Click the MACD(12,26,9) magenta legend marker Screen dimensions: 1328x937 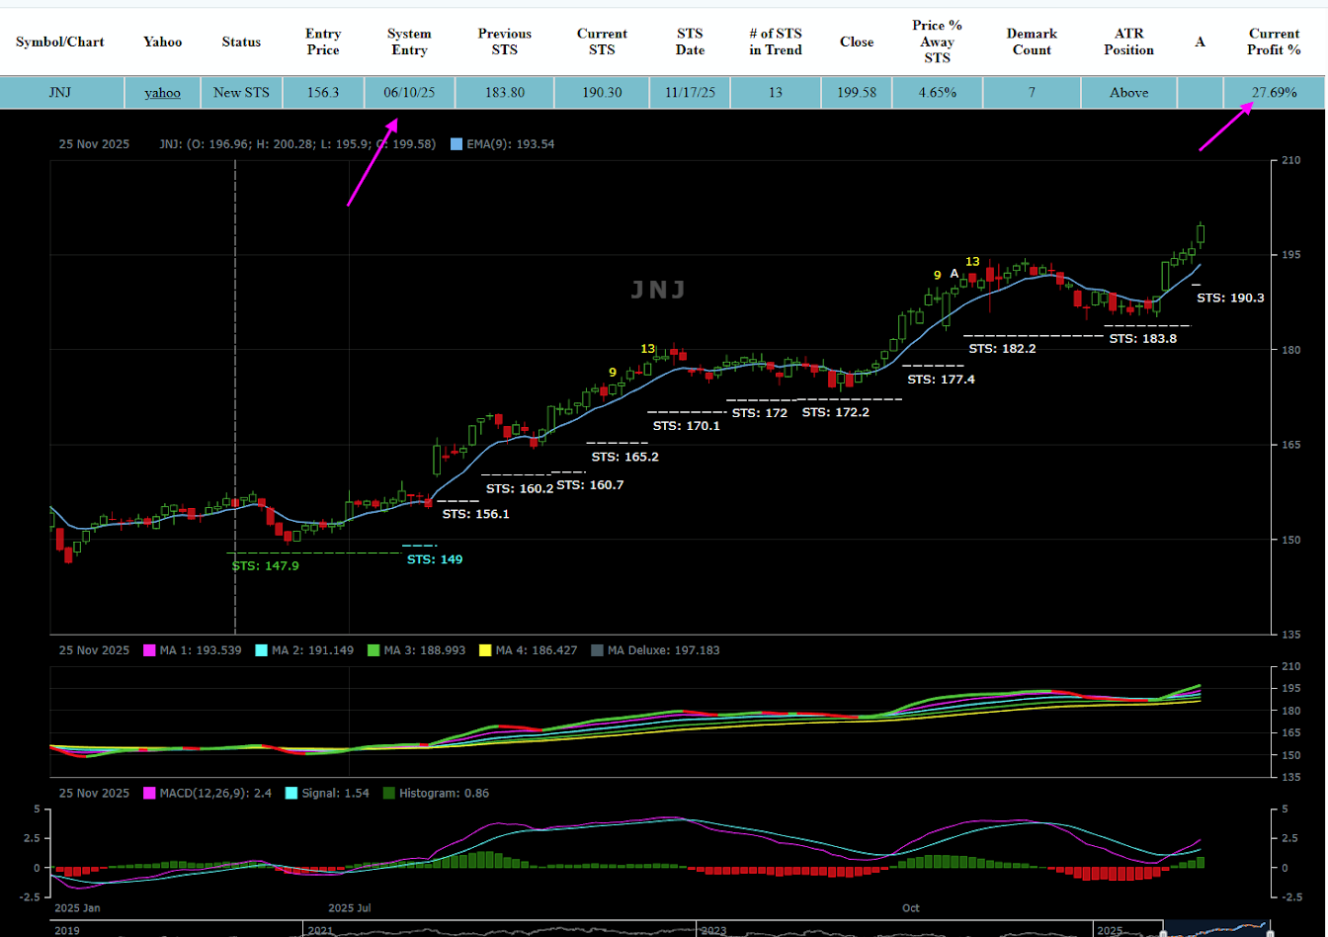150,793
